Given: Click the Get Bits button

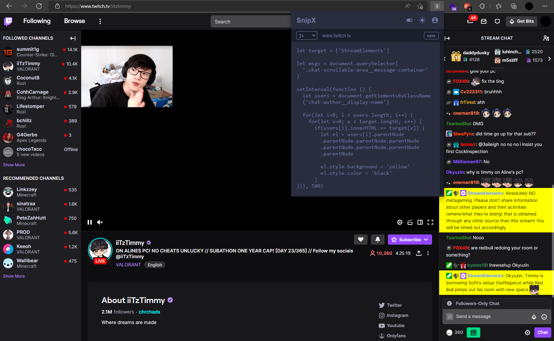Looking at the screenshot, I should pos(522,21).
